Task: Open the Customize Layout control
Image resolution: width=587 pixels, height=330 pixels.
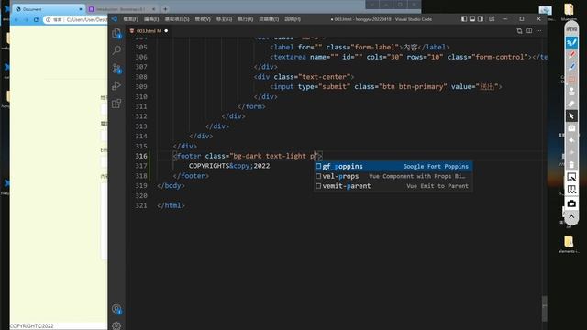Action: click(x=492, y=18)
